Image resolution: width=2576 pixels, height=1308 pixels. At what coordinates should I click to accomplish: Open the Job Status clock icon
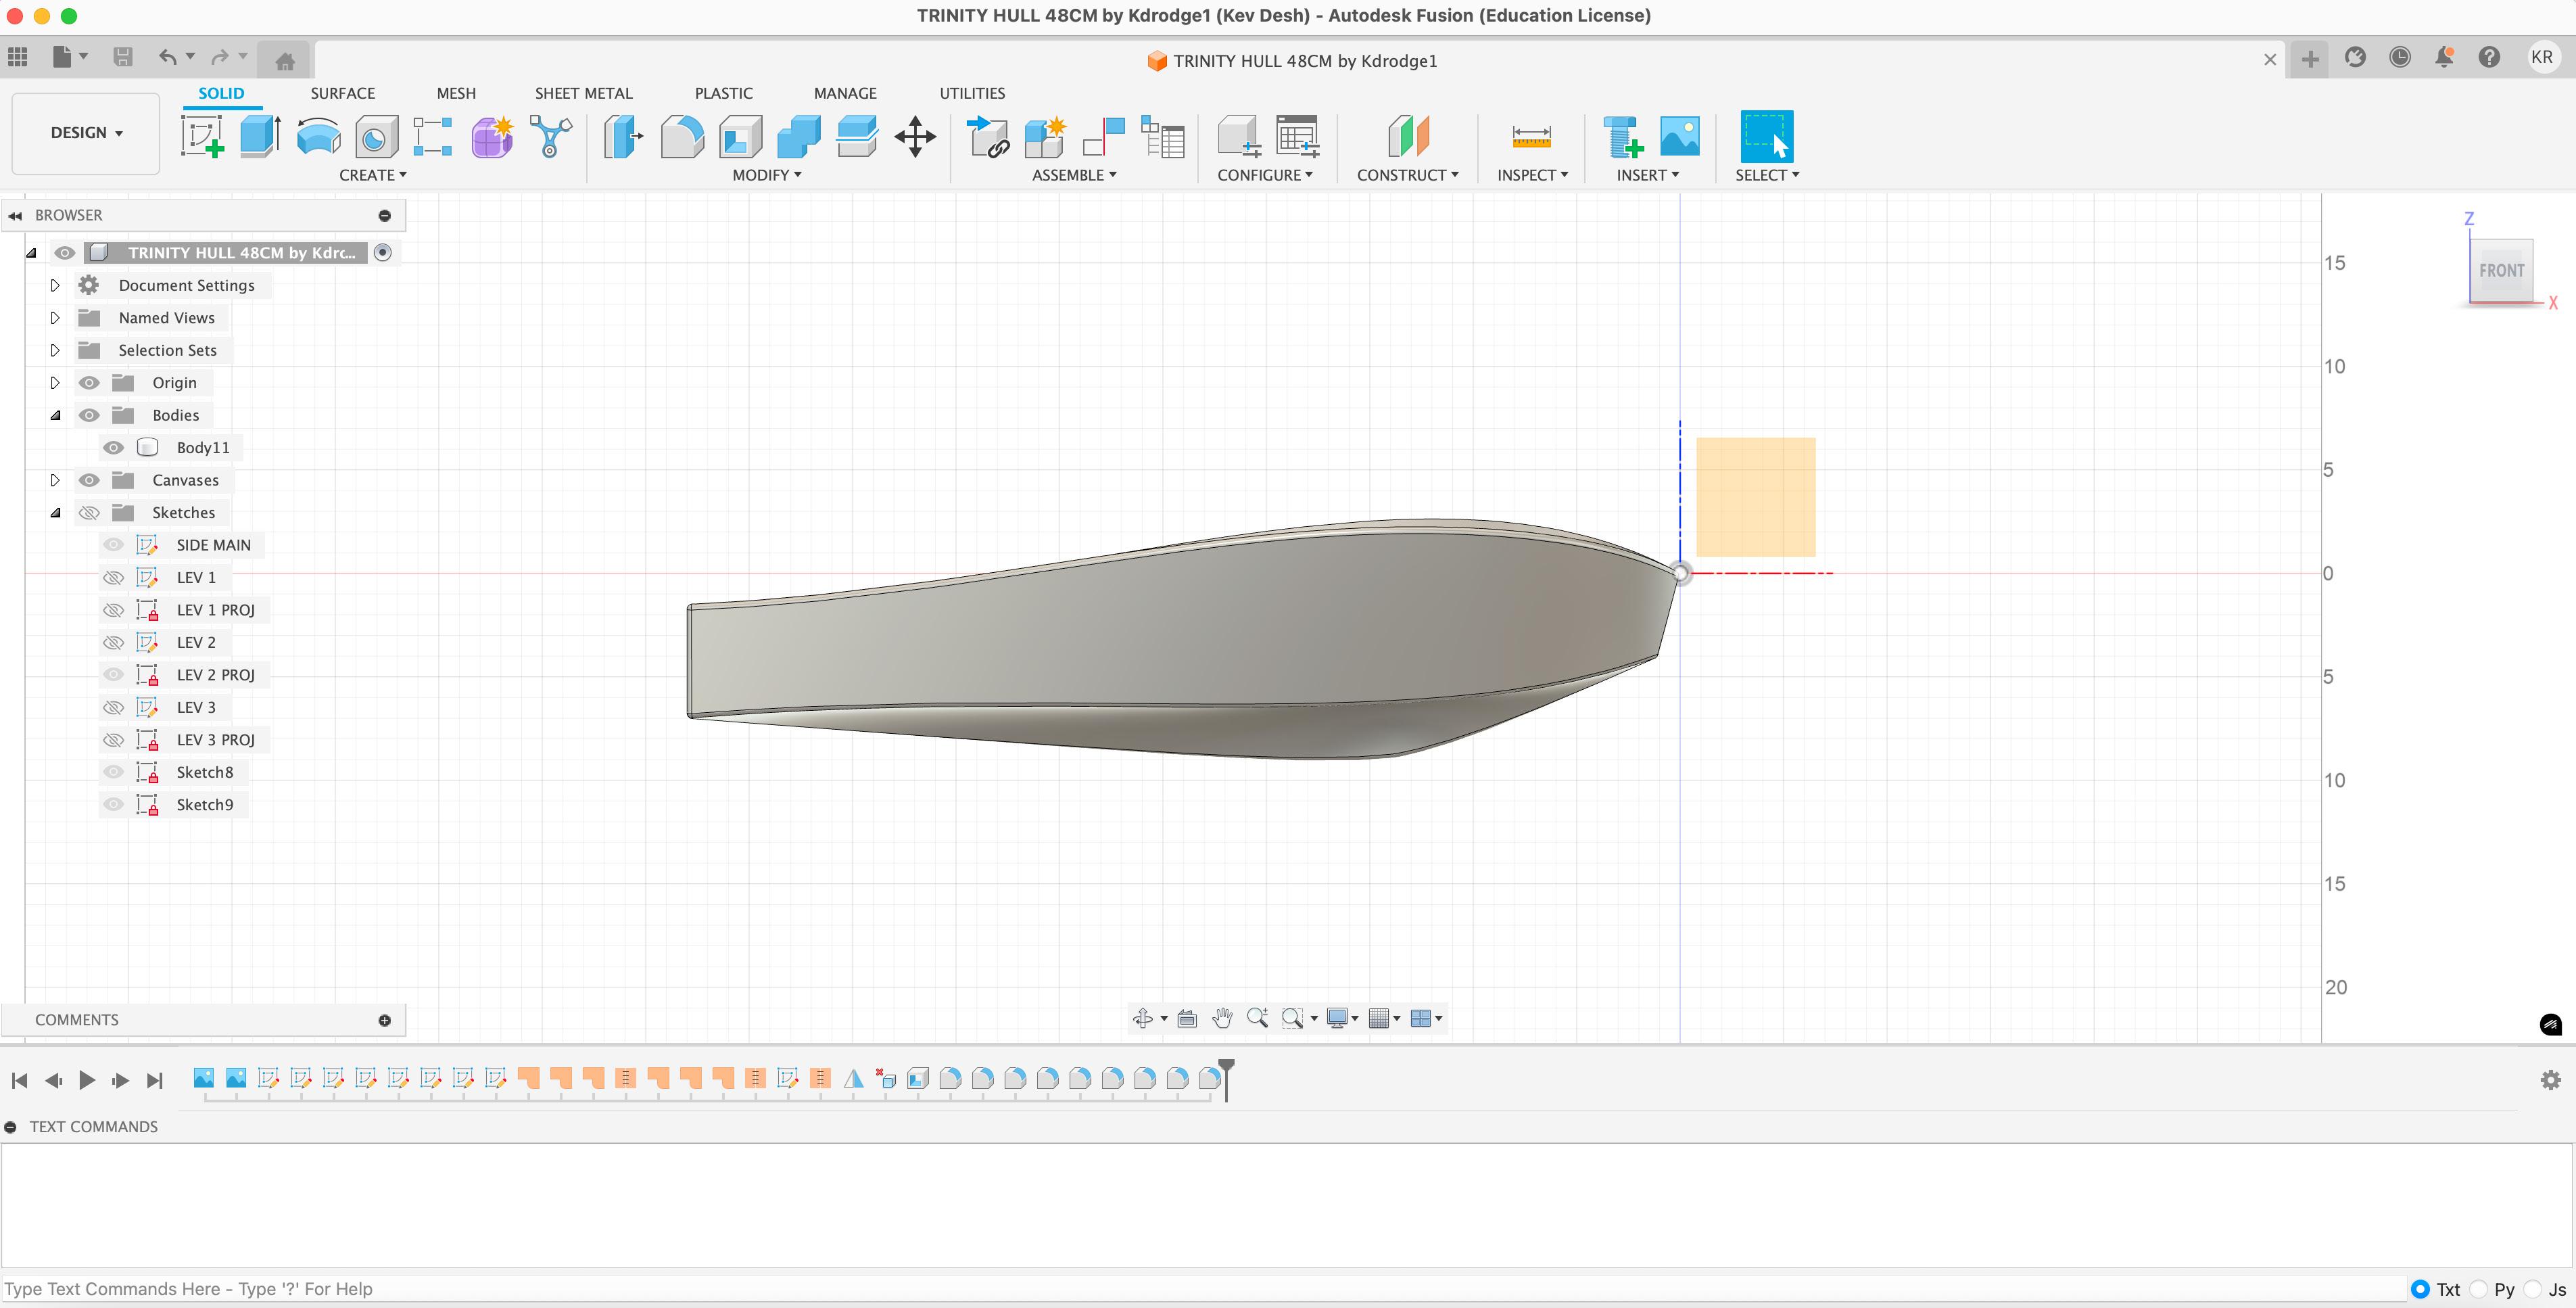2399,58
